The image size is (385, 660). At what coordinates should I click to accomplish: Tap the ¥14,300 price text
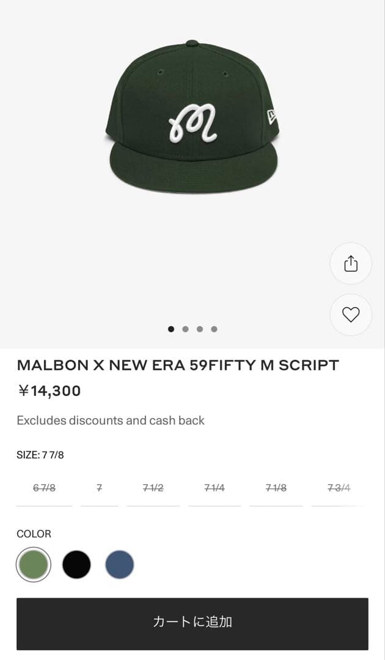click(49, 391)
